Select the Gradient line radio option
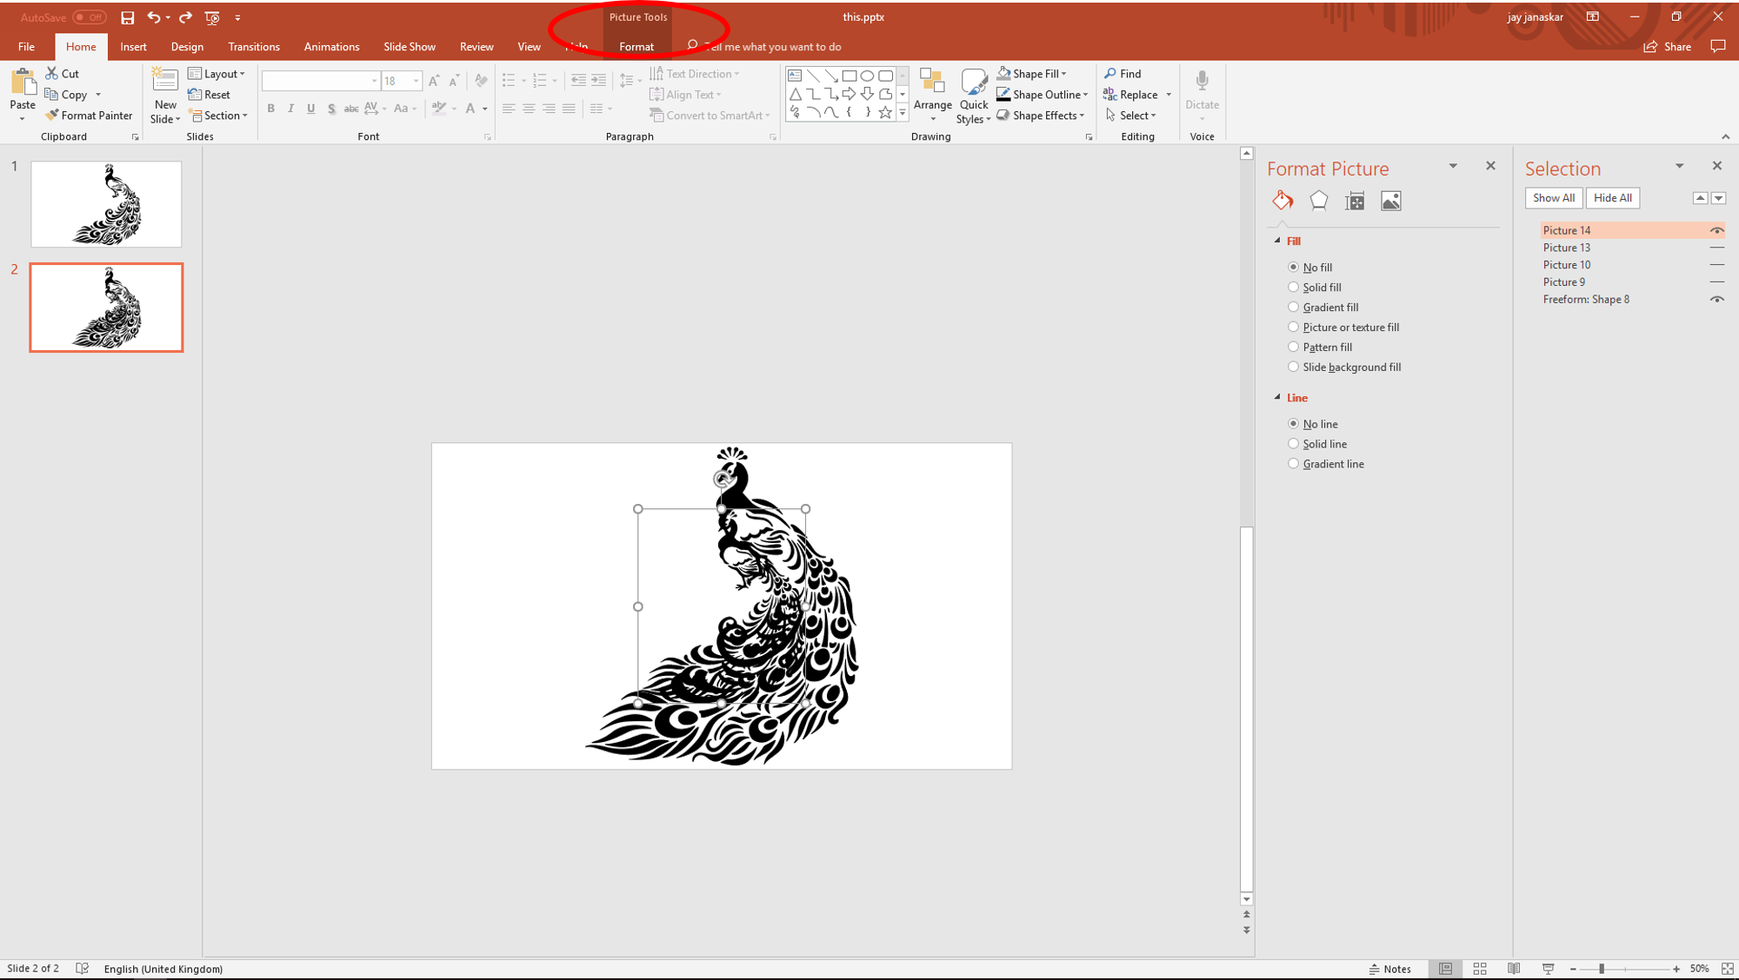 1293,464
